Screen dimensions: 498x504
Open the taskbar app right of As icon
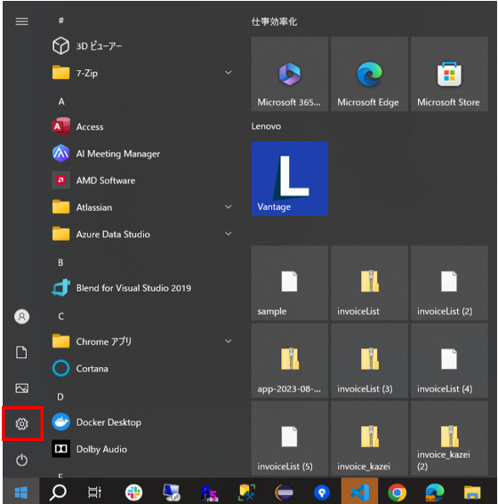coord(246,492)
